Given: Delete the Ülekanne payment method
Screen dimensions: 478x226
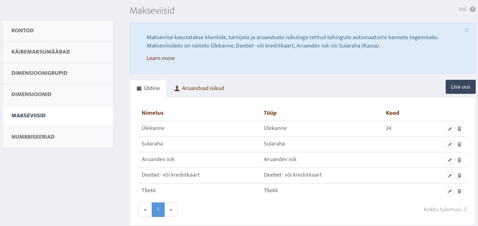Looking at the screenshot, I should [459, 129].
